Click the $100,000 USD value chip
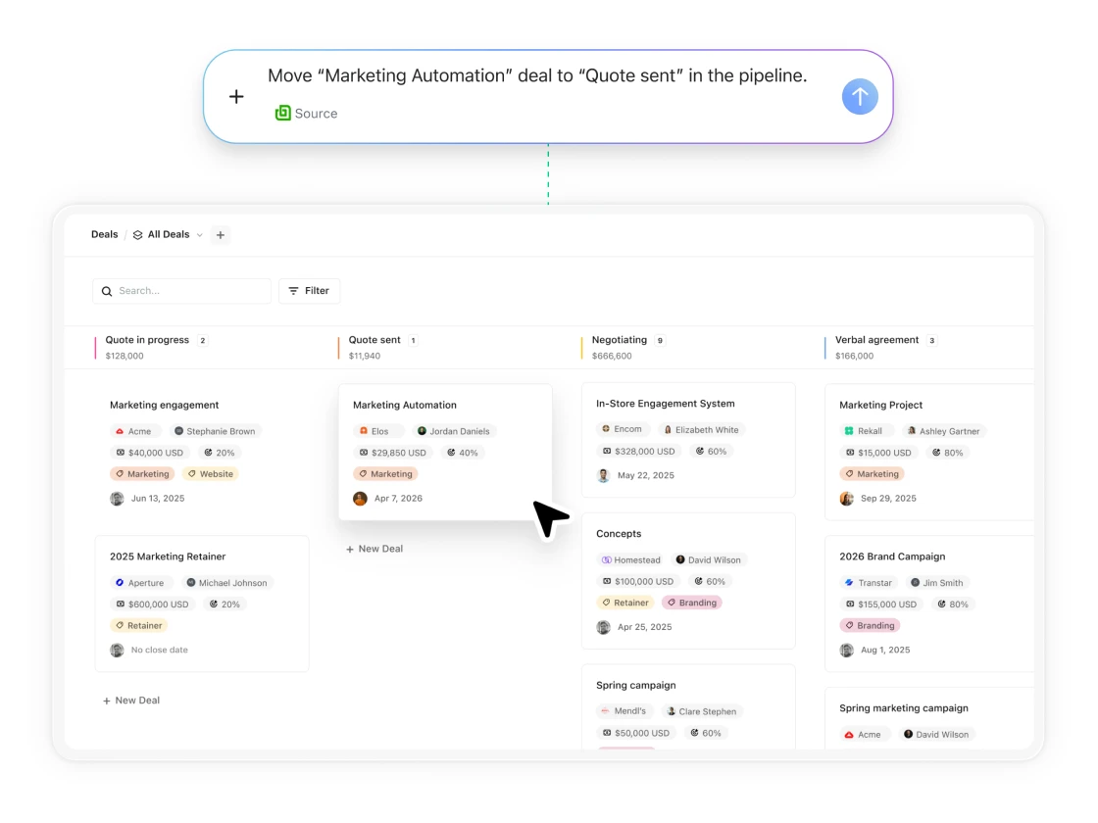 (x=638, y=582)
